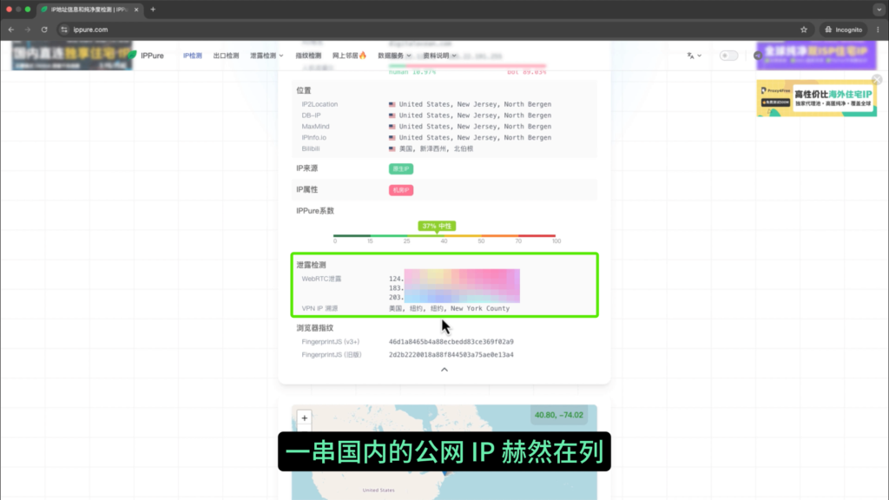Open the top-right purple ISP IP ad
This screenshot has width=889, height=500.
point(816,56)
